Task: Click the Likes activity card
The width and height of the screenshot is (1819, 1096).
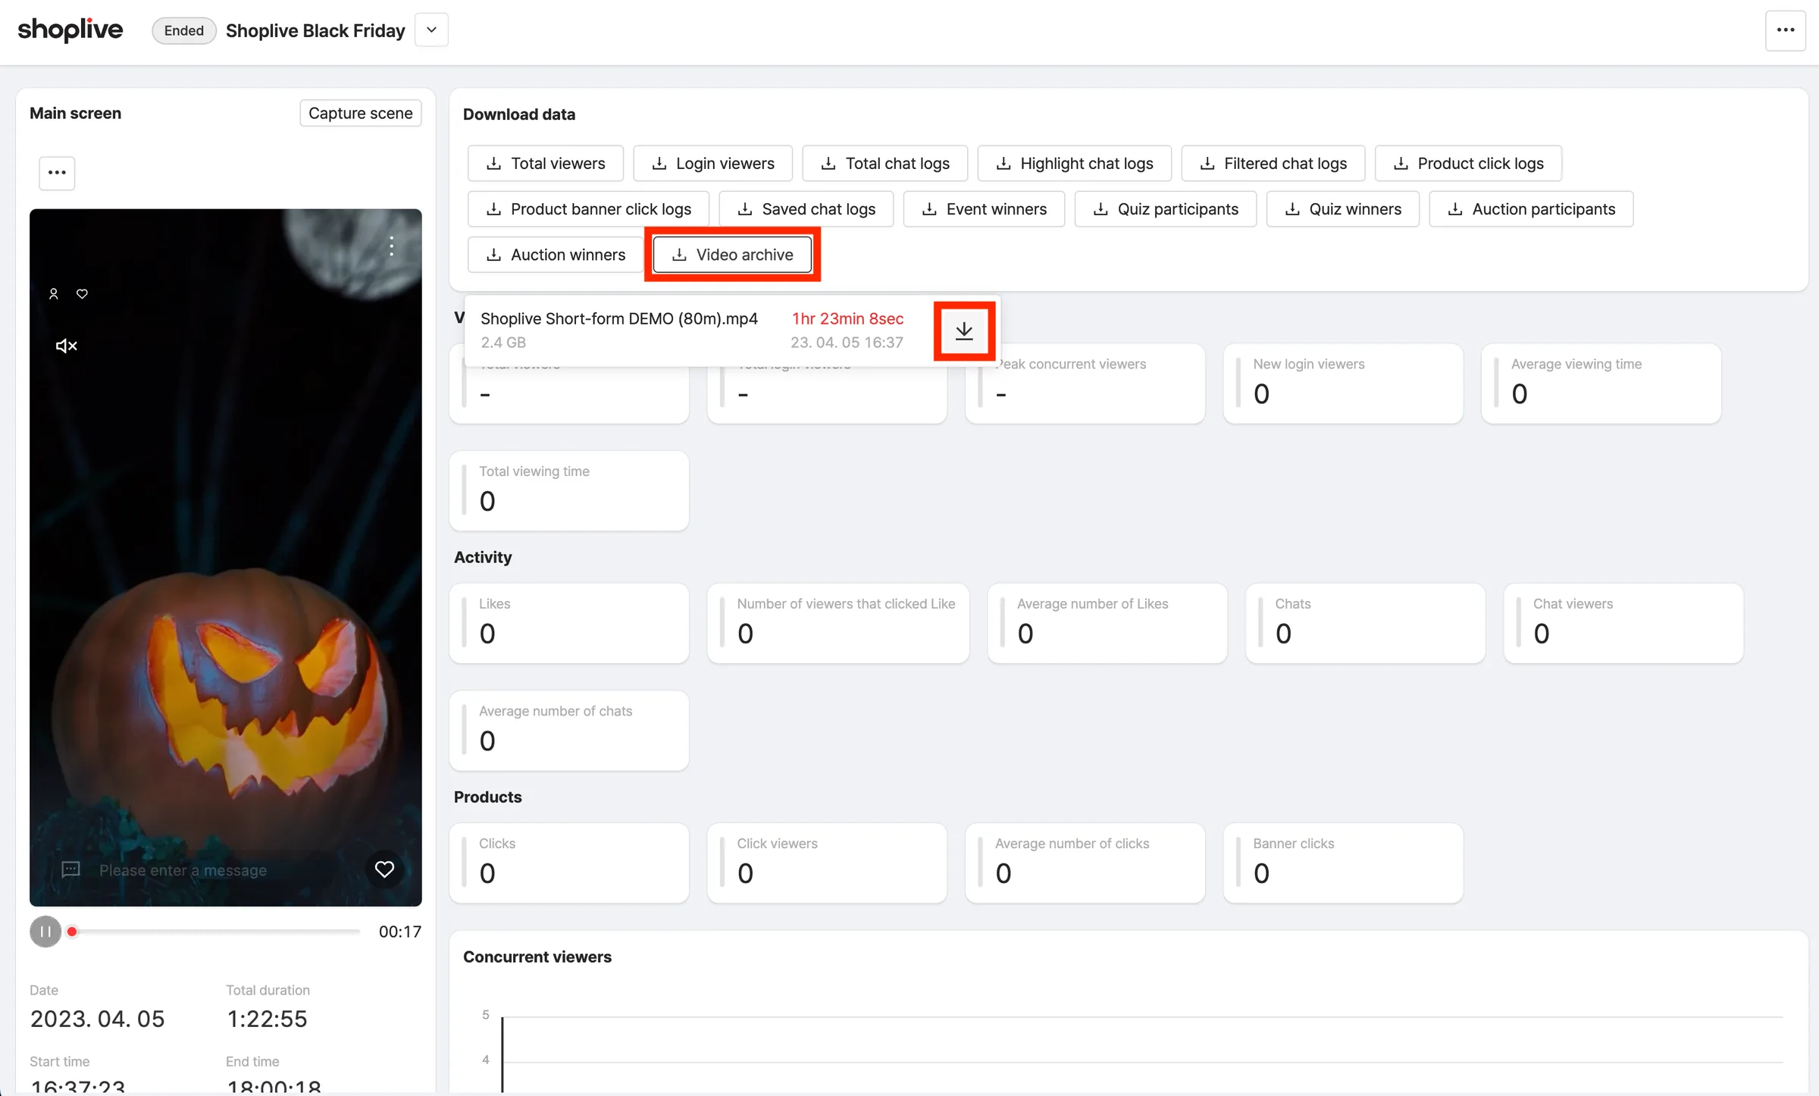Action: pos(569,623)
